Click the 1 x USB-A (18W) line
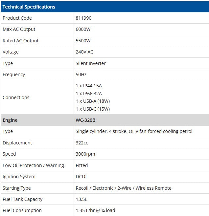This screenshot has width=209, height=216. pyautogui.click(x=93, y=101)
